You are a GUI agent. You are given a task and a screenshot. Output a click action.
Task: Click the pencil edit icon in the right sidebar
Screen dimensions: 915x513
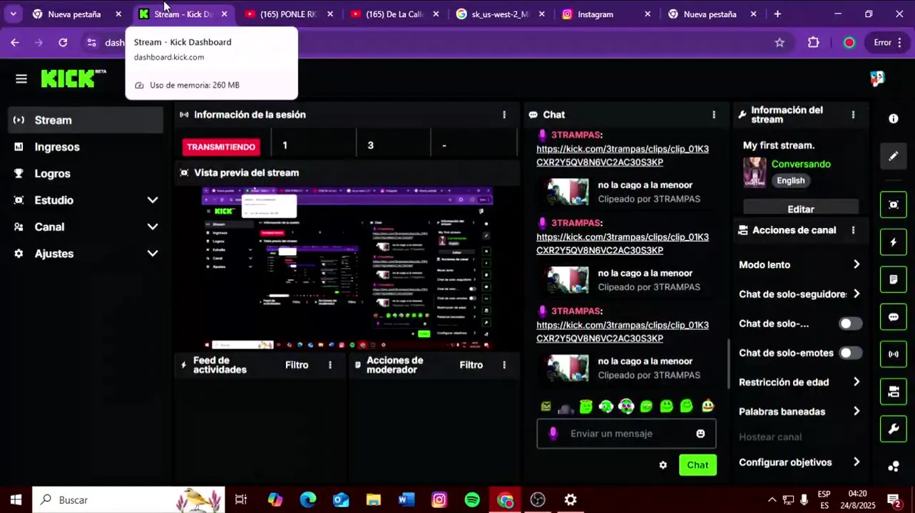894,156
